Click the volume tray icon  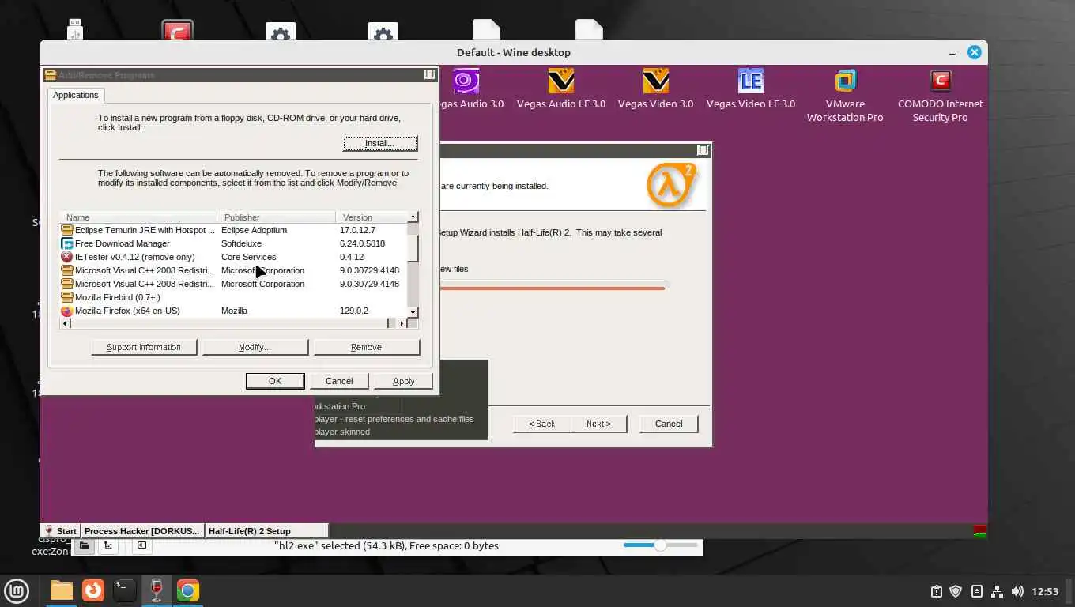point(1017,591)
